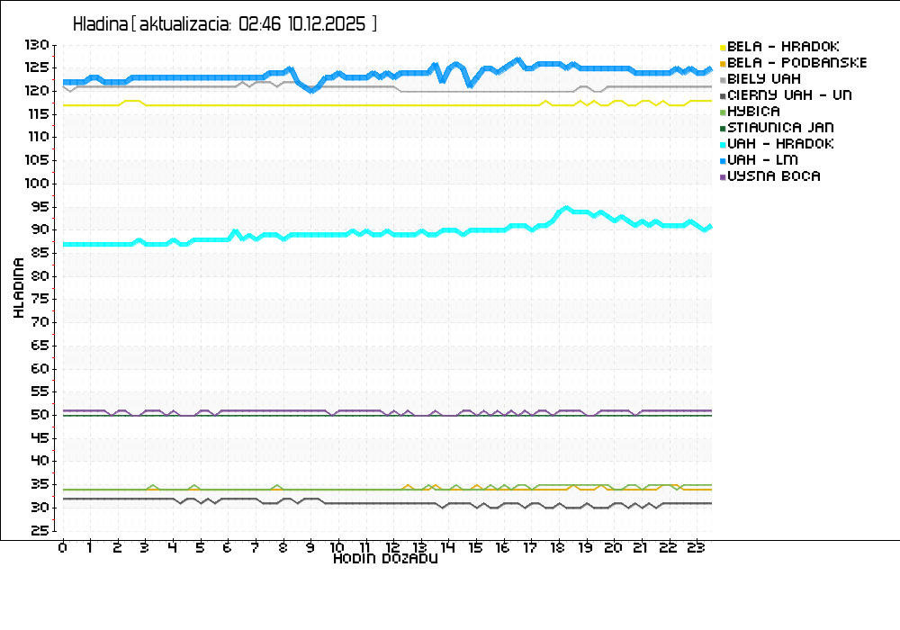
Task: Click the HODIN DOZADU axis label
Action: 385,559
